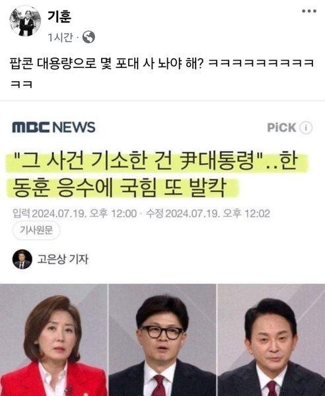View the photo of man with black glasses
This screenshot has width=325, height=396.
(162, 340)
